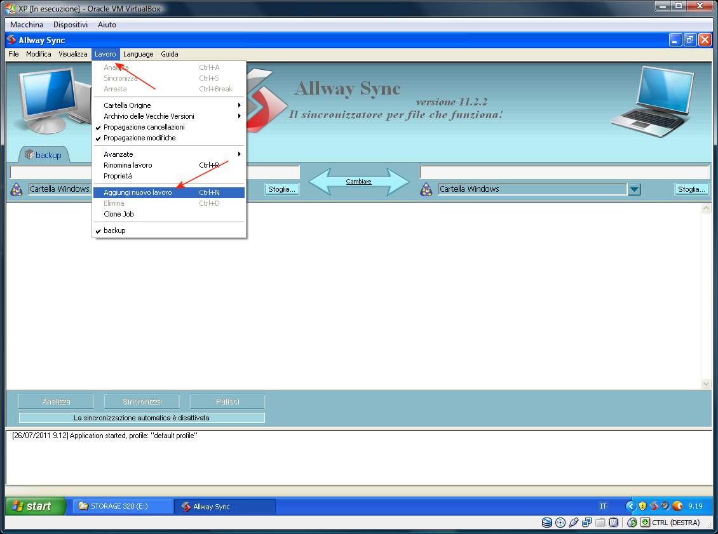Click the VirtualBox hard disk activity icon
This screenshot has width=718, height=534.
pos(546,523)
